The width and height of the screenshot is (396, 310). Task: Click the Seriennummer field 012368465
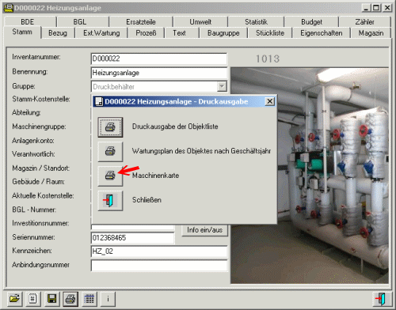click(x=132, y=238)
